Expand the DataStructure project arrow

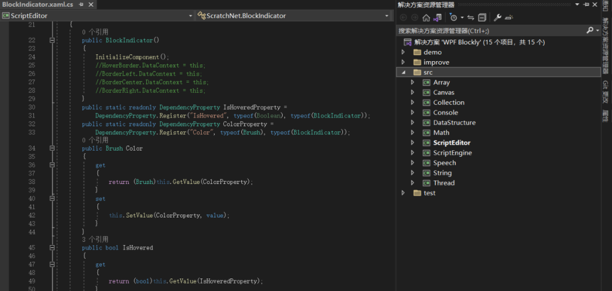tap(413, 122)
